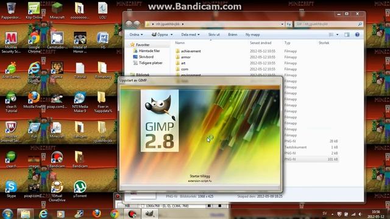Pause recording in the Bandicam bar

coord(209,206)
